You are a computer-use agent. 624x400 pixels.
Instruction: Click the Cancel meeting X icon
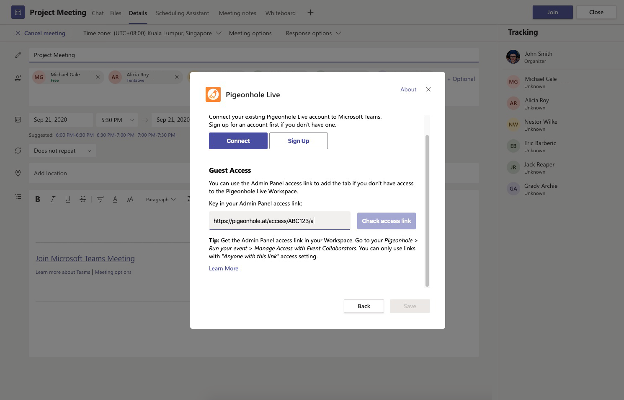tap(18, 33)
